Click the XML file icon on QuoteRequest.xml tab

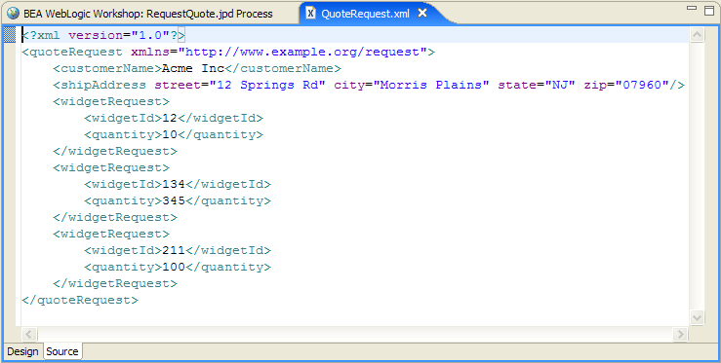click(311, 14)
